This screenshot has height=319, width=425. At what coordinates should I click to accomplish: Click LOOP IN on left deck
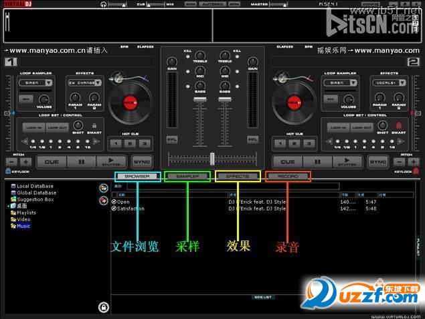click(34, 127)
